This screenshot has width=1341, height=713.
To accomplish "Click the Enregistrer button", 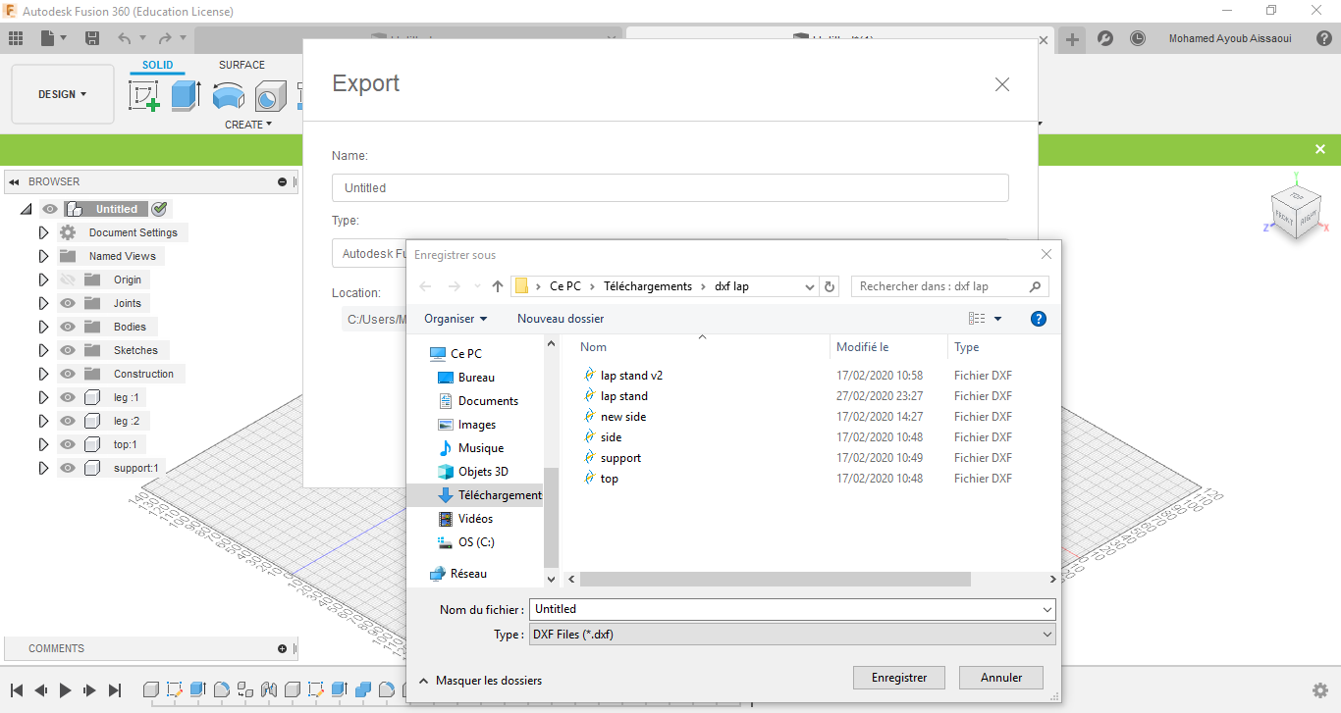I will pyautogui.click(x=899, y=678).
